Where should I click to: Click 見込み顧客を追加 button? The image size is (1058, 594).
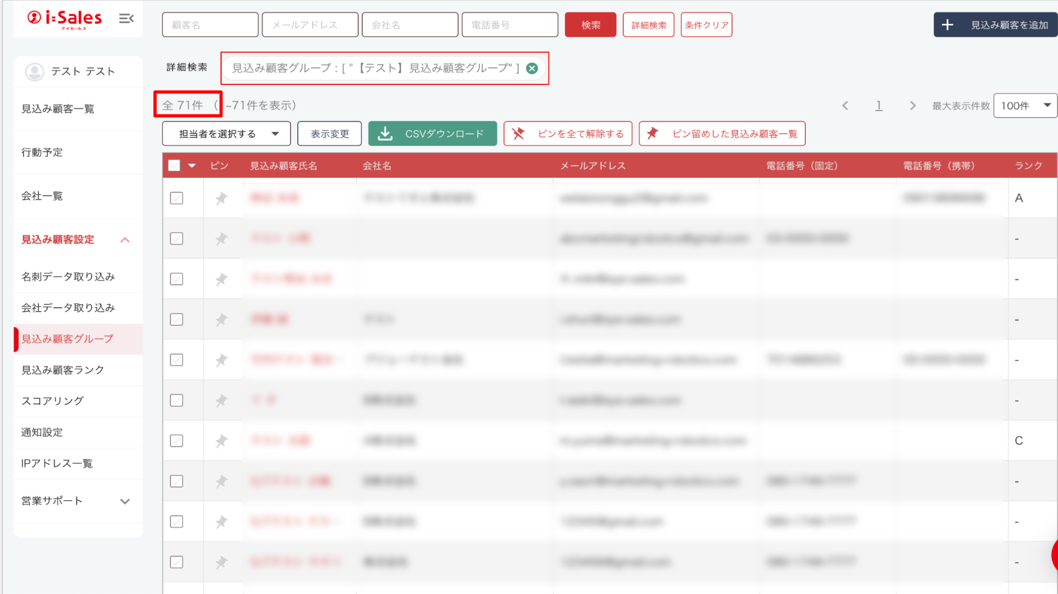[x=995, y=25]
